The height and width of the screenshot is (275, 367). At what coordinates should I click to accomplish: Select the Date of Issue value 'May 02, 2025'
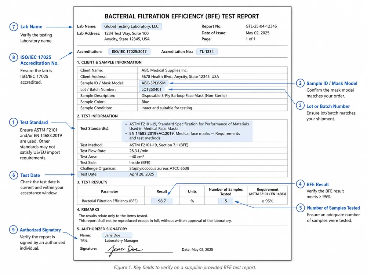coord(257,33)
